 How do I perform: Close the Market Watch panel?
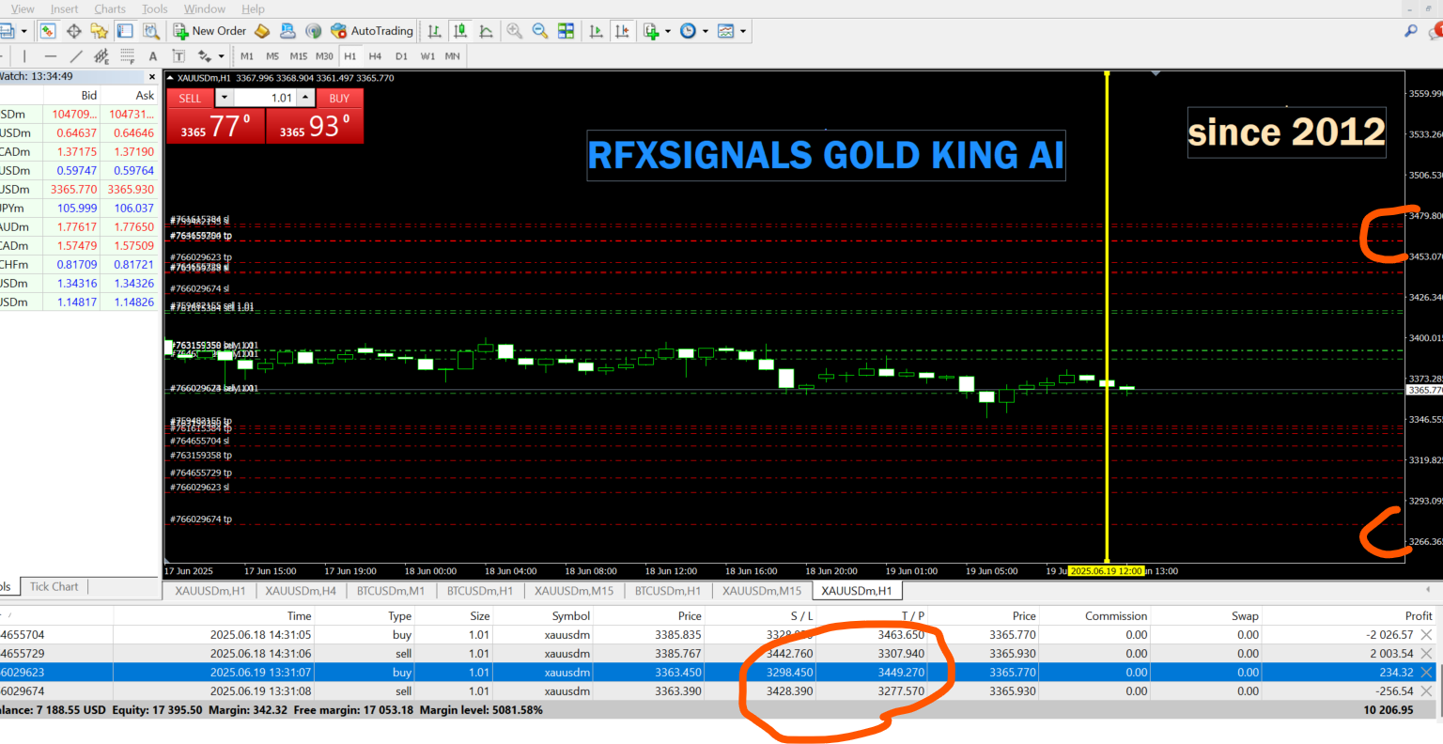click(x=152, y=77)
